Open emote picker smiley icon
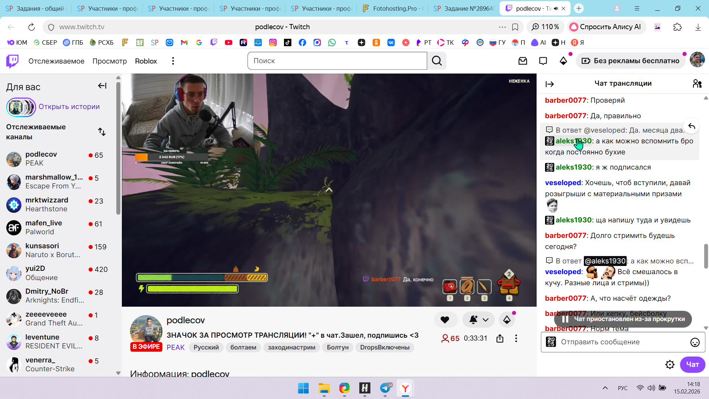Image resolution: width=709 pixels, height=399 pixels. (695, 342)
